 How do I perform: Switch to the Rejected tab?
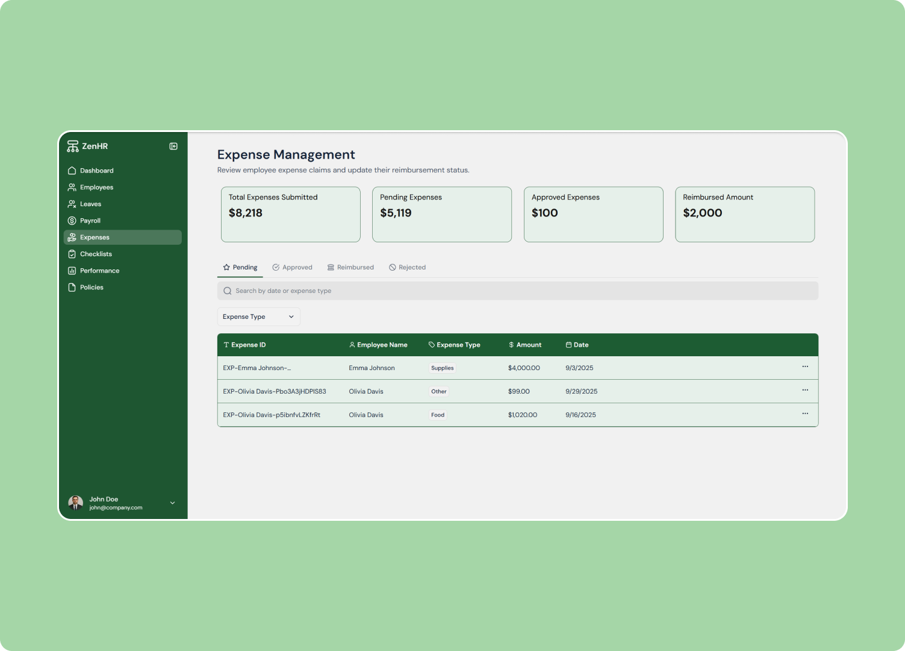tap(408, 268)
